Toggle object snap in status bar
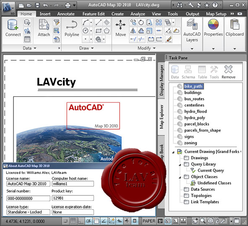Image resolution: width=248 pixels, height=226 pixels. click(x=96, y=221)
